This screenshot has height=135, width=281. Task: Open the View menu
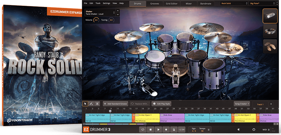(x=115, y=4)
